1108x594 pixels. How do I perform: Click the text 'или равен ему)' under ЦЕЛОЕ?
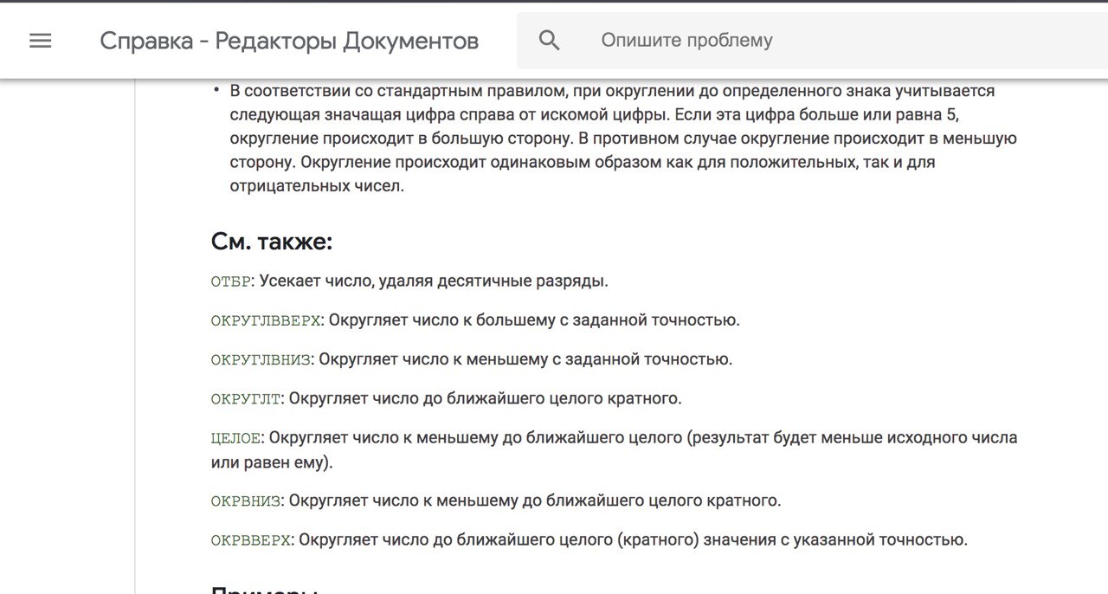(x=272, y=462)
